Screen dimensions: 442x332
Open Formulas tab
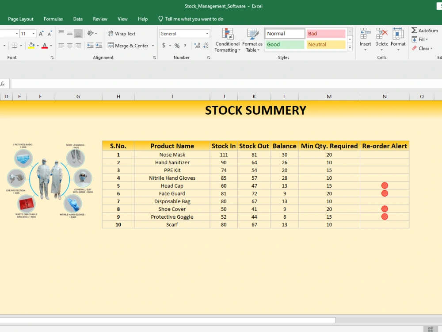53,19
